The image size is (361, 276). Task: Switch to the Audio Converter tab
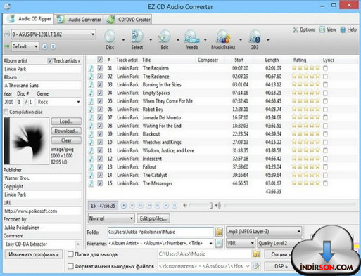[x=79, y=20]
